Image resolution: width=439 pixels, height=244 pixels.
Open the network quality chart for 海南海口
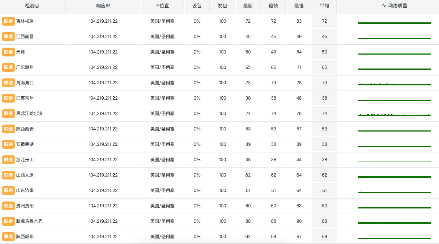point(395,84)
